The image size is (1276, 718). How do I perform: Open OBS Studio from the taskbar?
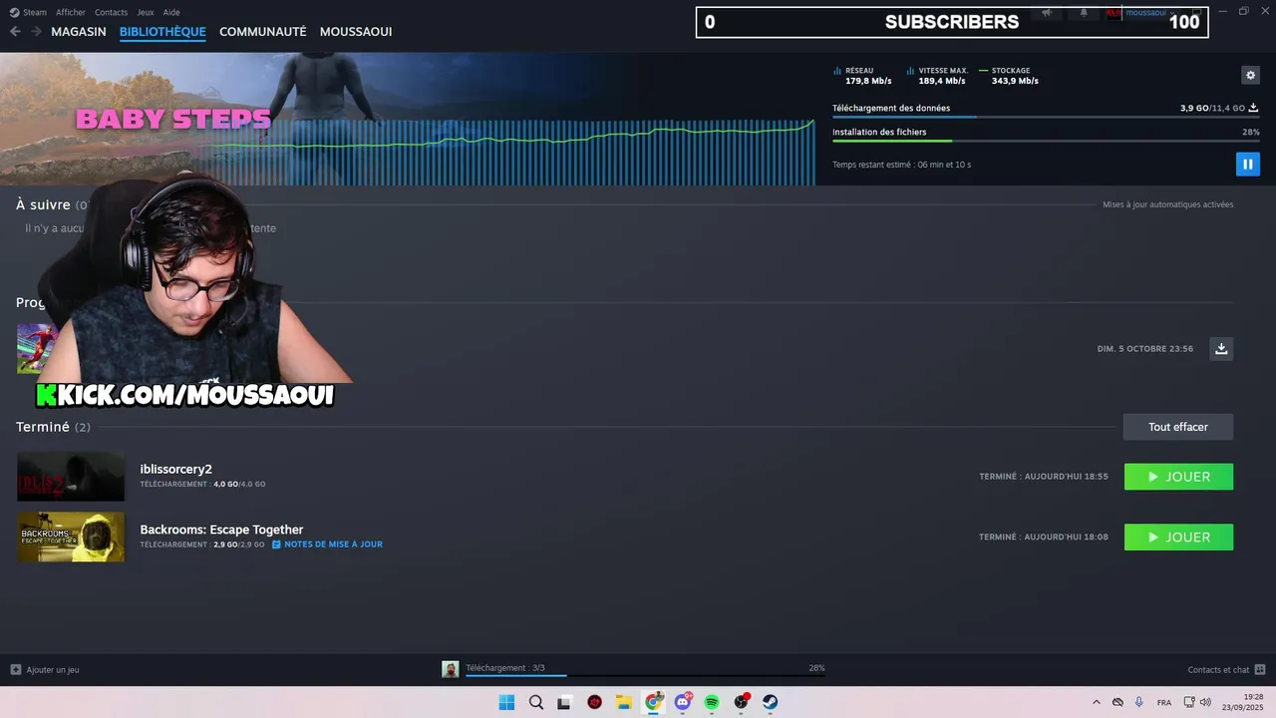tap(742, 702)
